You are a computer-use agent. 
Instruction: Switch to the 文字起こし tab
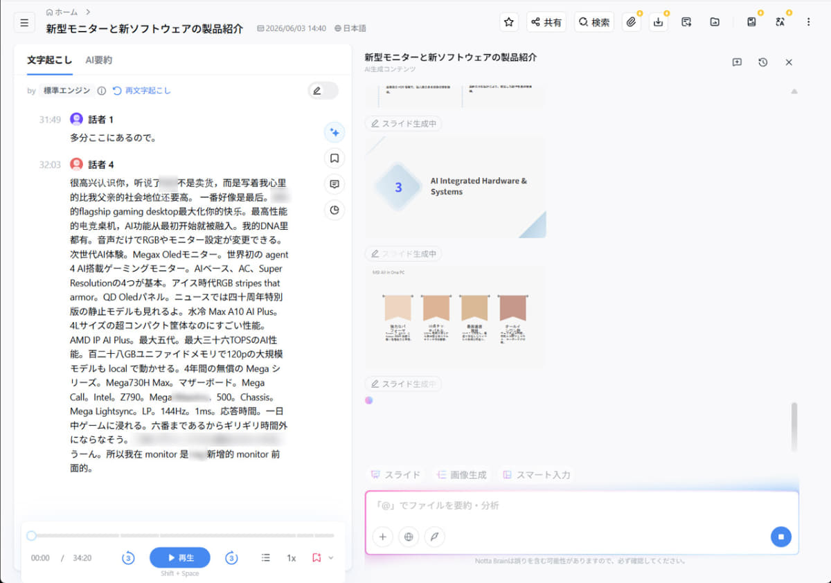49,60
